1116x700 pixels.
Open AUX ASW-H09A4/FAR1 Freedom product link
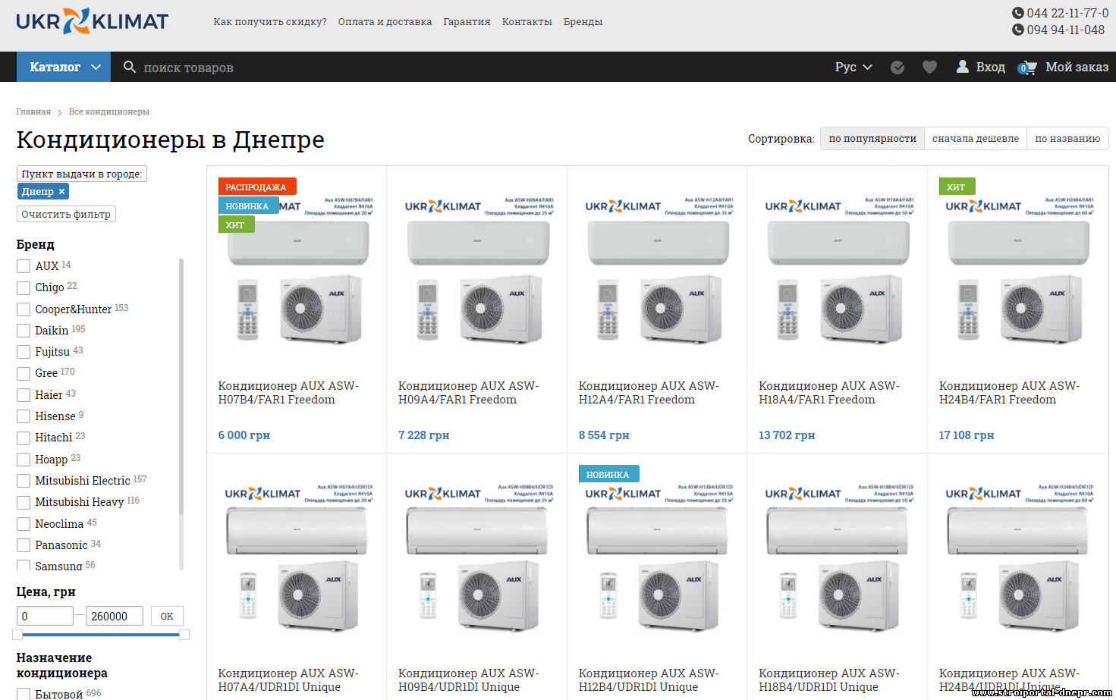pyautogui.click(x=468, y=393)
